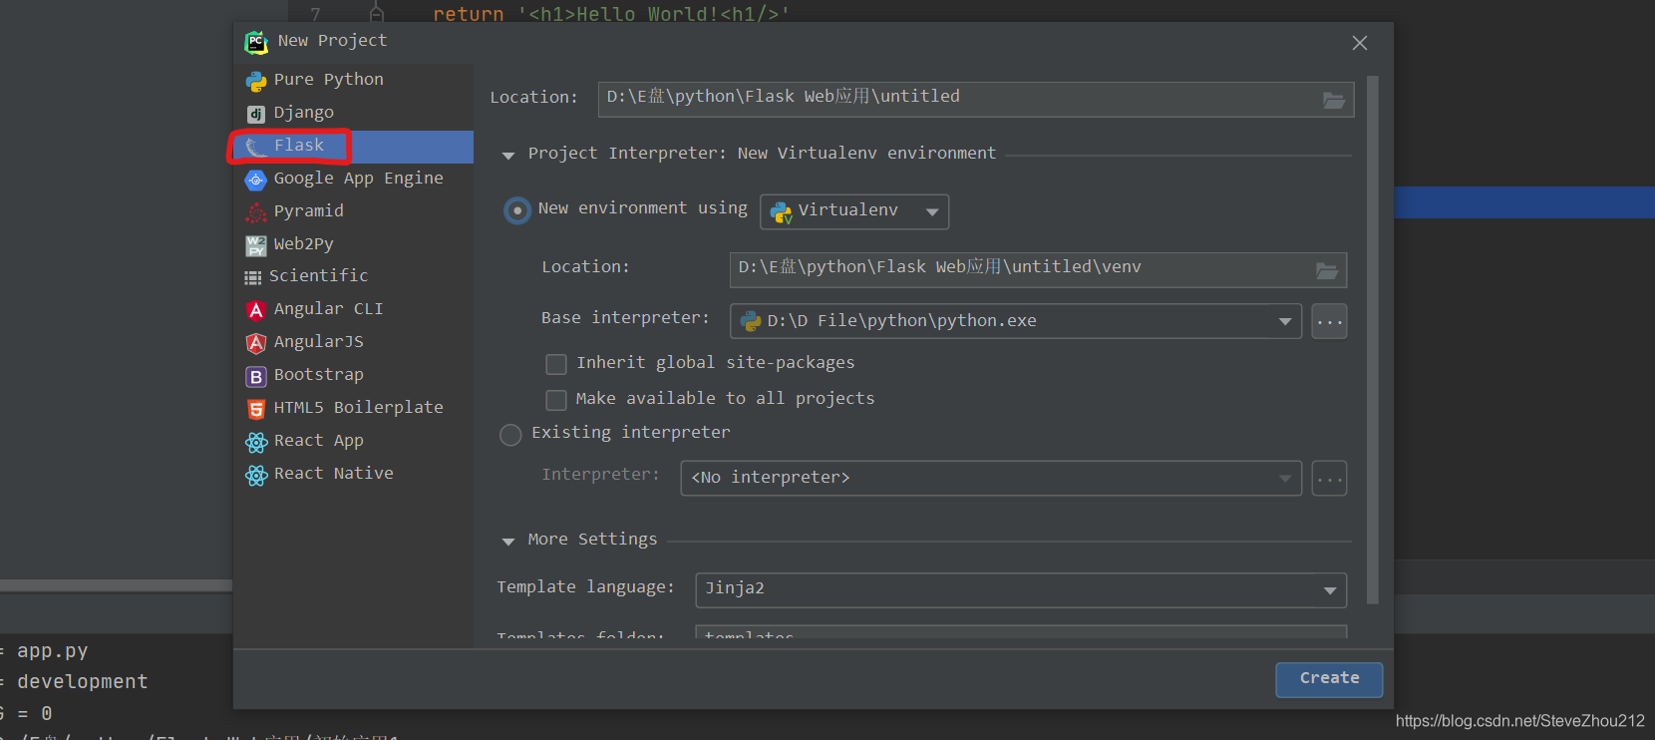Screen dimensions: 1655x740
Task: Open the Virtualenv environment type dropdown
Action: (854, 211)
